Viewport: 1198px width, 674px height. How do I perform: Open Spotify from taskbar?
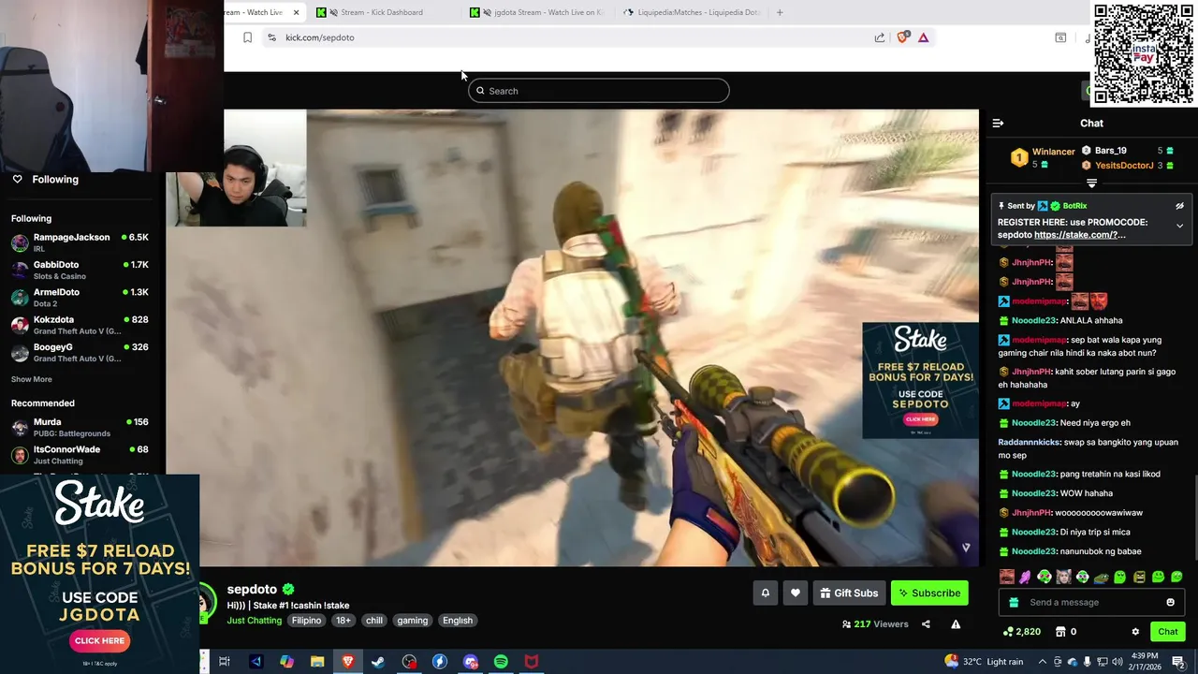[x=501, y=662]
